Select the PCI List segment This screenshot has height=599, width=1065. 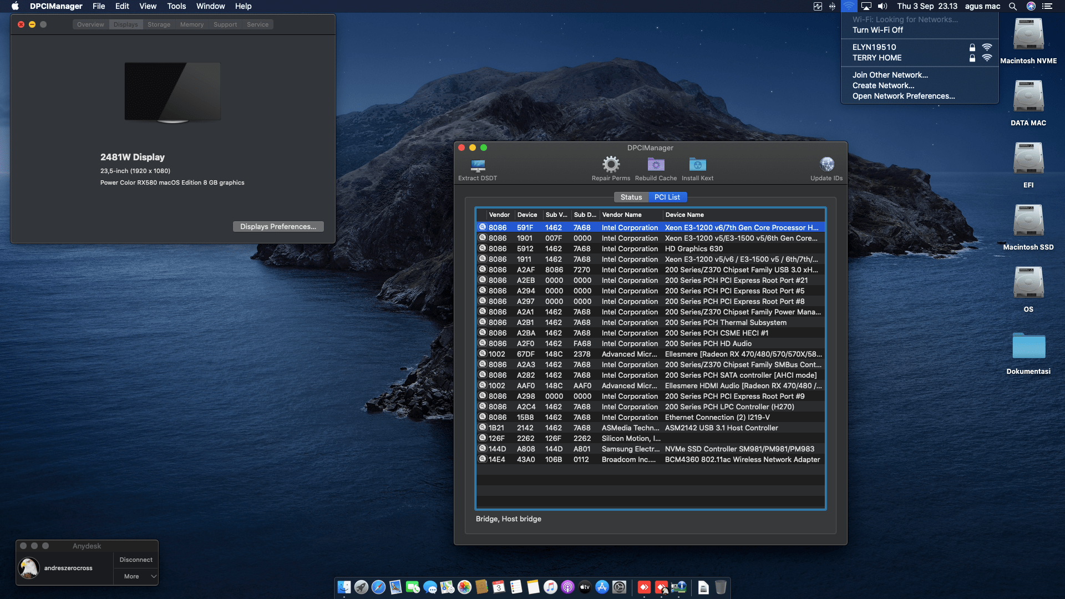pos(667,197)
